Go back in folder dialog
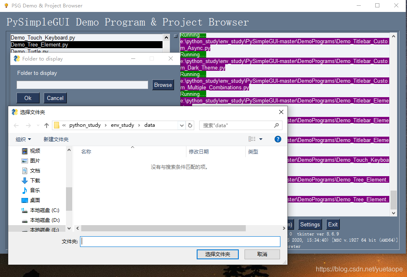The image size is (407, 277). pyautogui.click(x=16, y=126)
